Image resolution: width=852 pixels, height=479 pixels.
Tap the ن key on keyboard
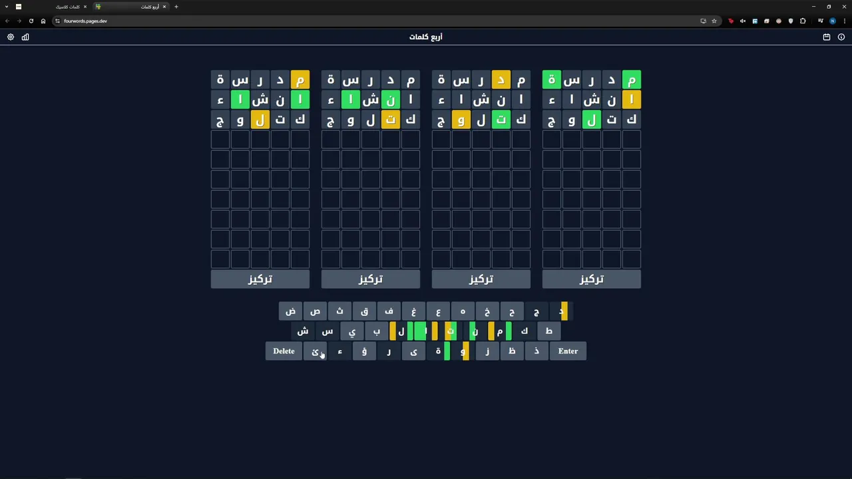[475, 331]
